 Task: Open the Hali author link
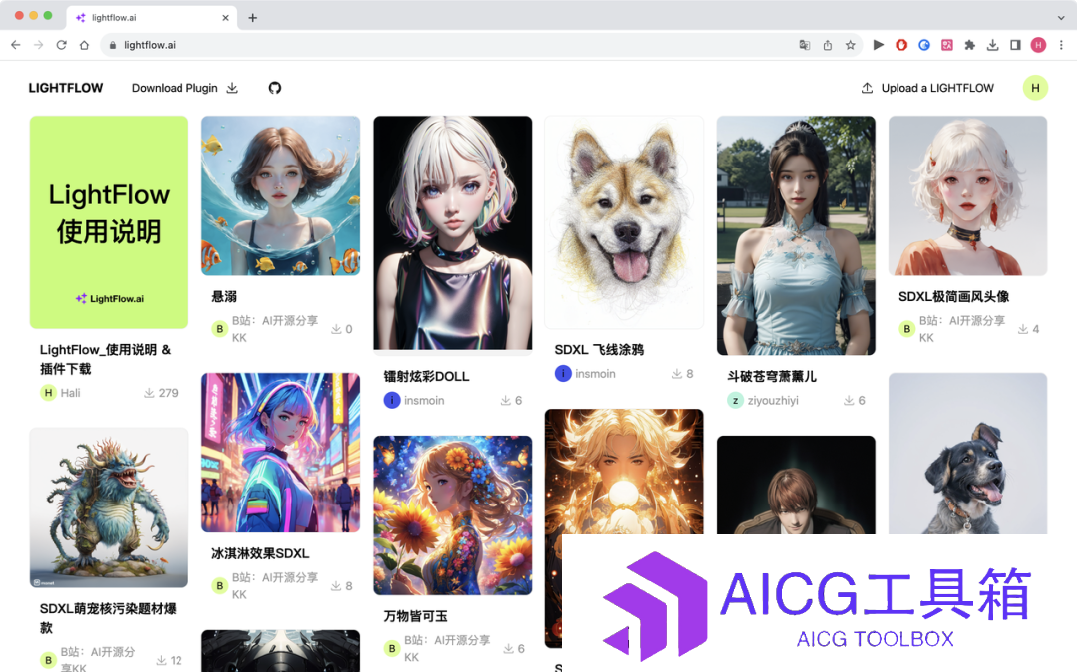pyautogui.click(x=61, y=393)
